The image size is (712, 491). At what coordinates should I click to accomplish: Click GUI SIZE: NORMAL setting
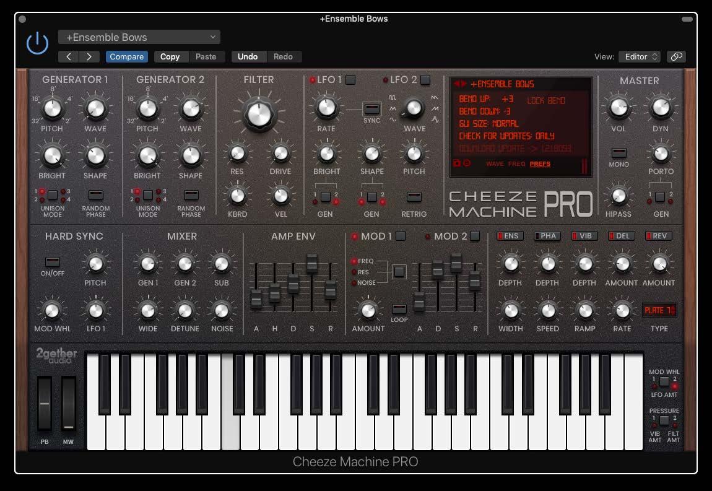point(488,124)
